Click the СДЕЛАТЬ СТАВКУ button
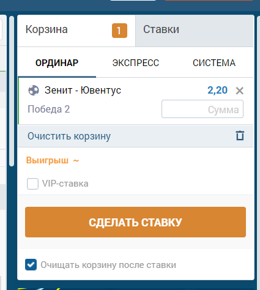260x290 pixels. point(135,222)
